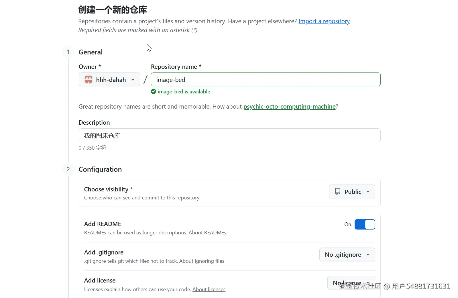Open the No .gitignore dropdown
This screenshot has height=298, width=458.
[x=347, y=254]
